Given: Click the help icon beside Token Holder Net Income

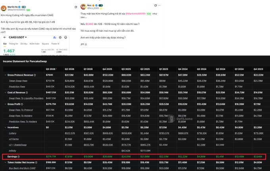Looking at the screenshot, I should click(x=36, y=162).
